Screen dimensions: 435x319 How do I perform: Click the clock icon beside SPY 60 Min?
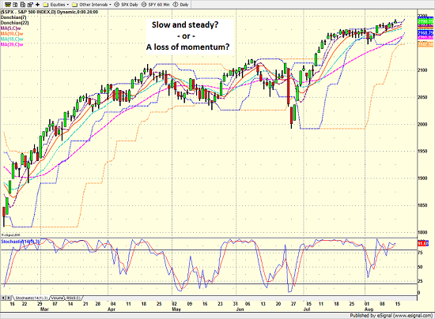click(144, 5)
